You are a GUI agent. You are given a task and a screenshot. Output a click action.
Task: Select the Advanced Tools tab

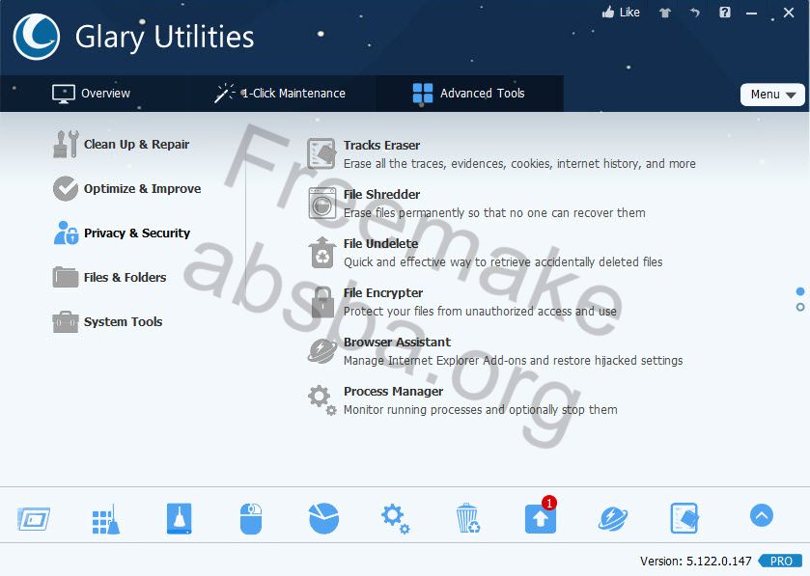pyautogui.click(x=469, y=94)
